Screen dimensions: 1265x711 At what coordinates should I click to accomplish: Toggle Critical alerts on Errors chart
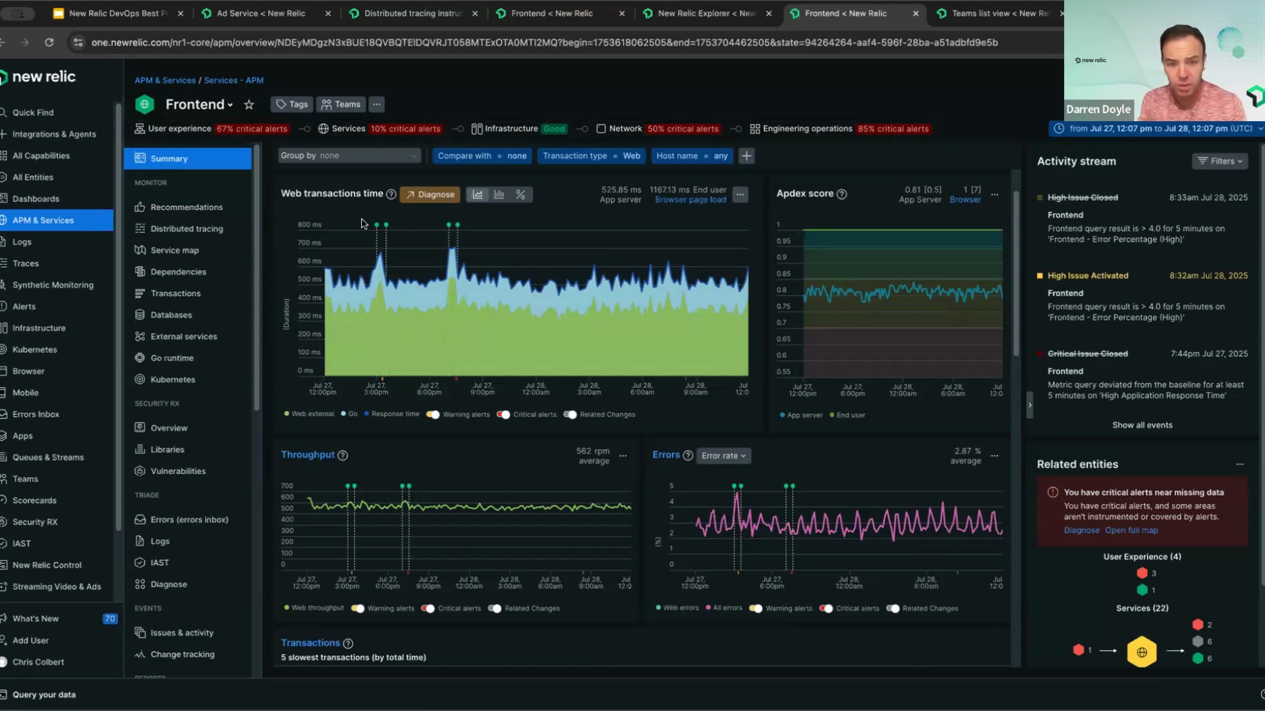click(x=826, y=609)
